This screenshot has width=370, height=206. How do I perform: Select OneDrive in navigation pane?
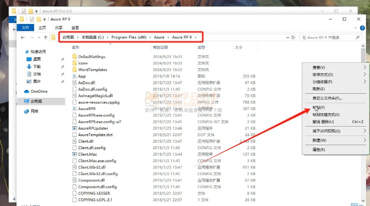click(x=36, y=91)
